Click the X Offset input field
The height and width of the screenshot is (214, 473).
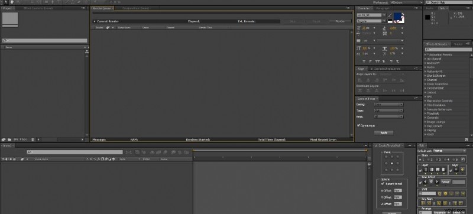pos(397,190)
